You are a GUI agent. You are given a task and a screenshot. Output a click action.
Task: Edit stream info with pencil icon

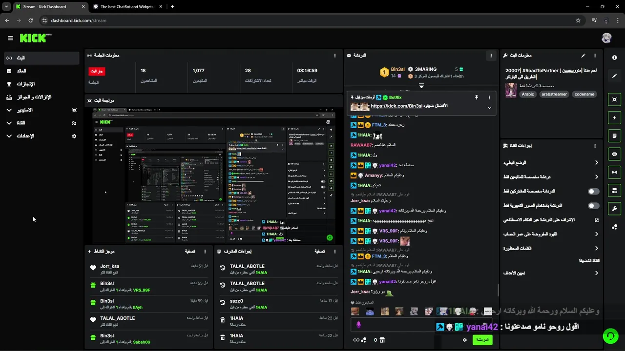click(583, 56)
